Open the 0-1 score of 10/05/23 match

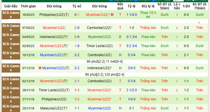click(77, 15)
